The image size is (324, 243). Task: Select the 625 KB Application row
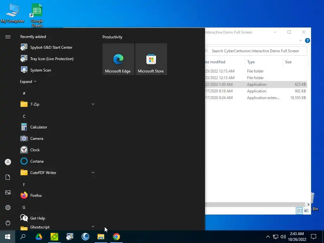tap(256, 84)
